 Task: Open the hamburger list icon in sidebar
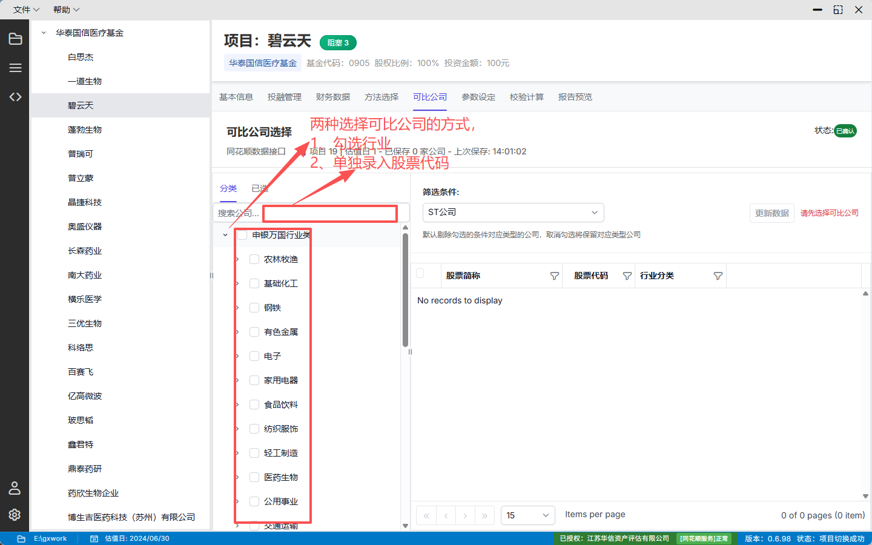[15, 68]
